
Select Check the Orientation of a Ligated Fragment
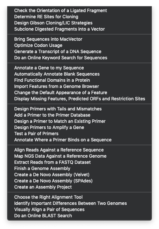point(79,11)
